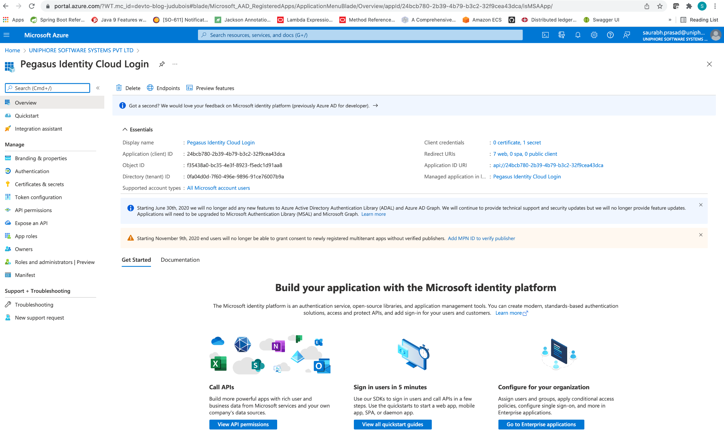This screenshot has height=432, width=724.
Task: Open the Display name link
Action: point(221,142)
